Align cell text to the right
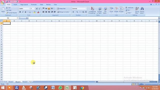 click(x=49, y=12)
